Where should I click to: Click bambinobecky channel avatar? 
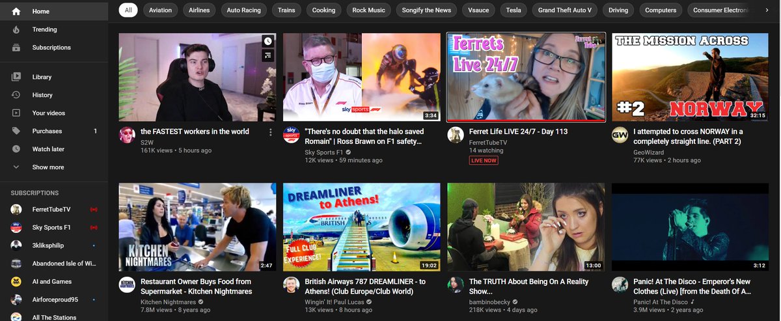456,285
